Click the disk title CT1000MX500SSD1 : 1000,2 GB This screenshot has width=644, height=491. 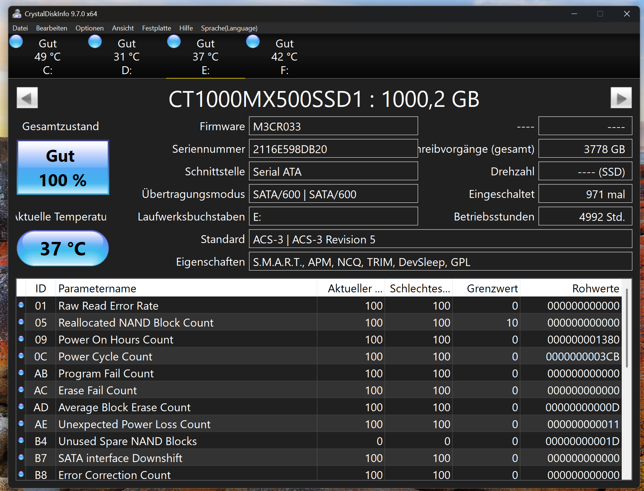coord(324,99)
